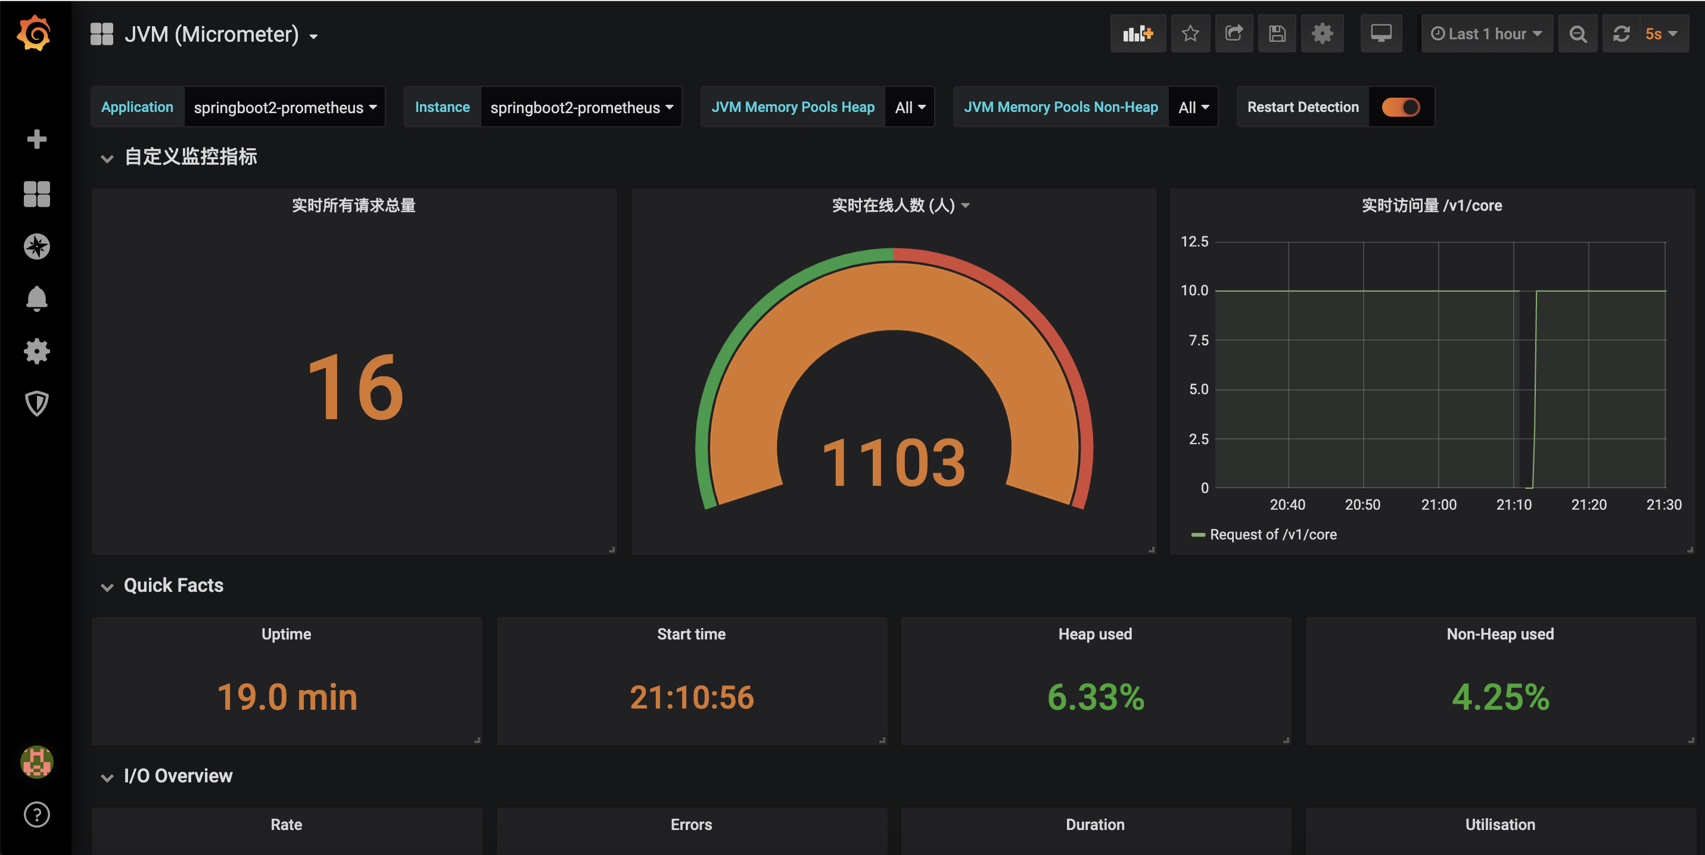
Task: Click the 21:10:56 start time value
Action: coord(692,697)
